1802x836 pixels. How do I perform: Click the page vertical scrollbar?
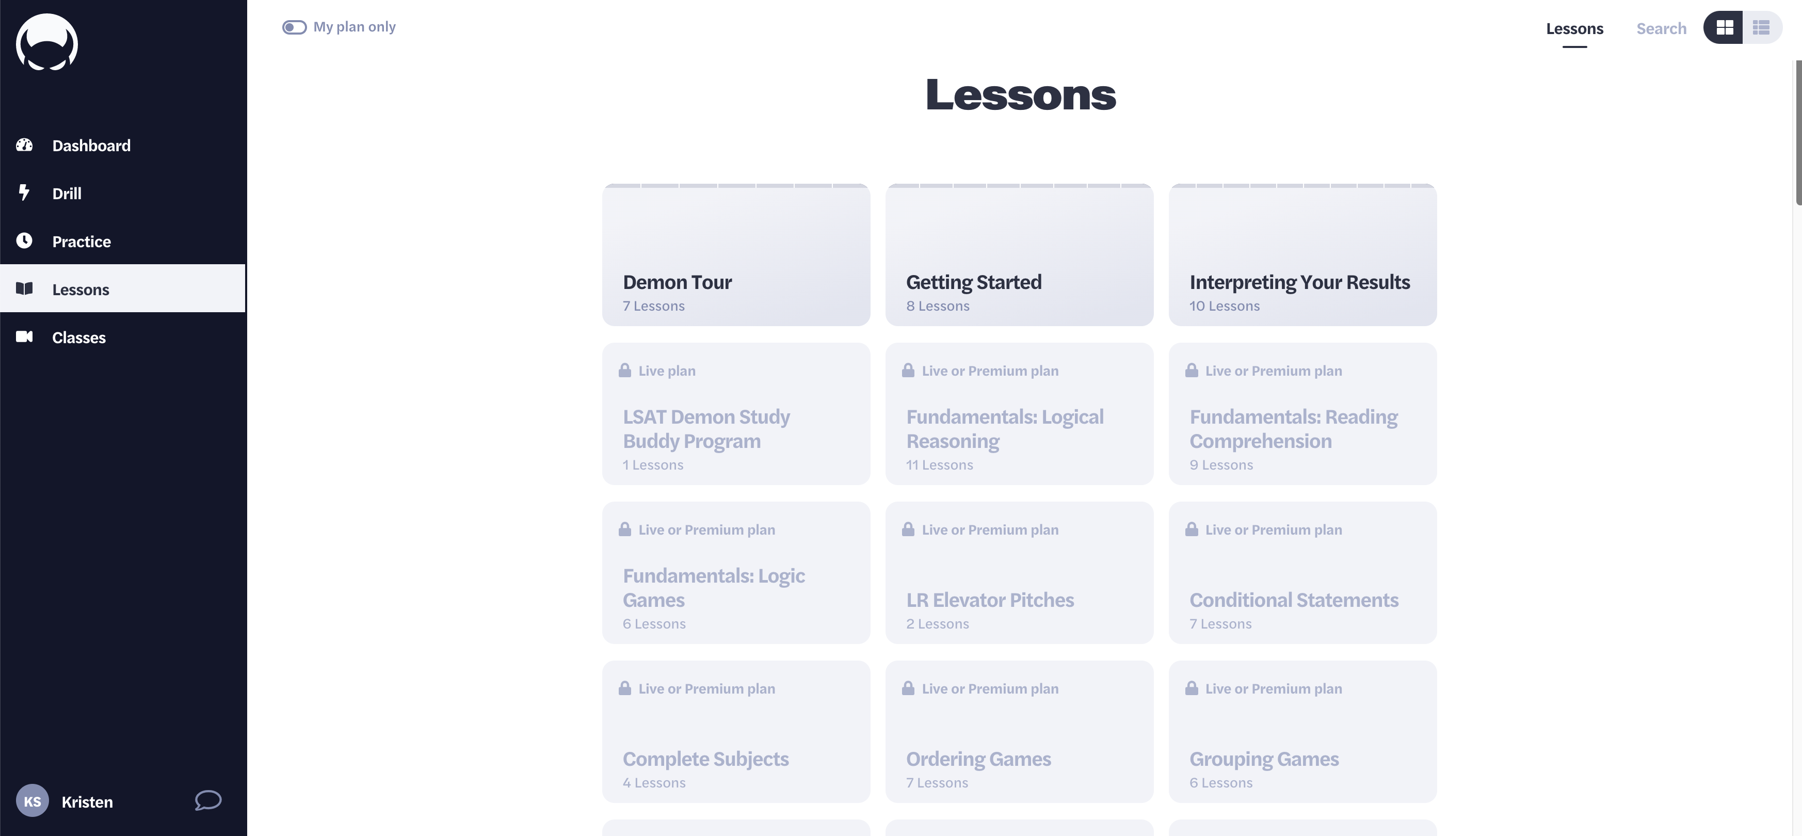(x=1797, y=133)
